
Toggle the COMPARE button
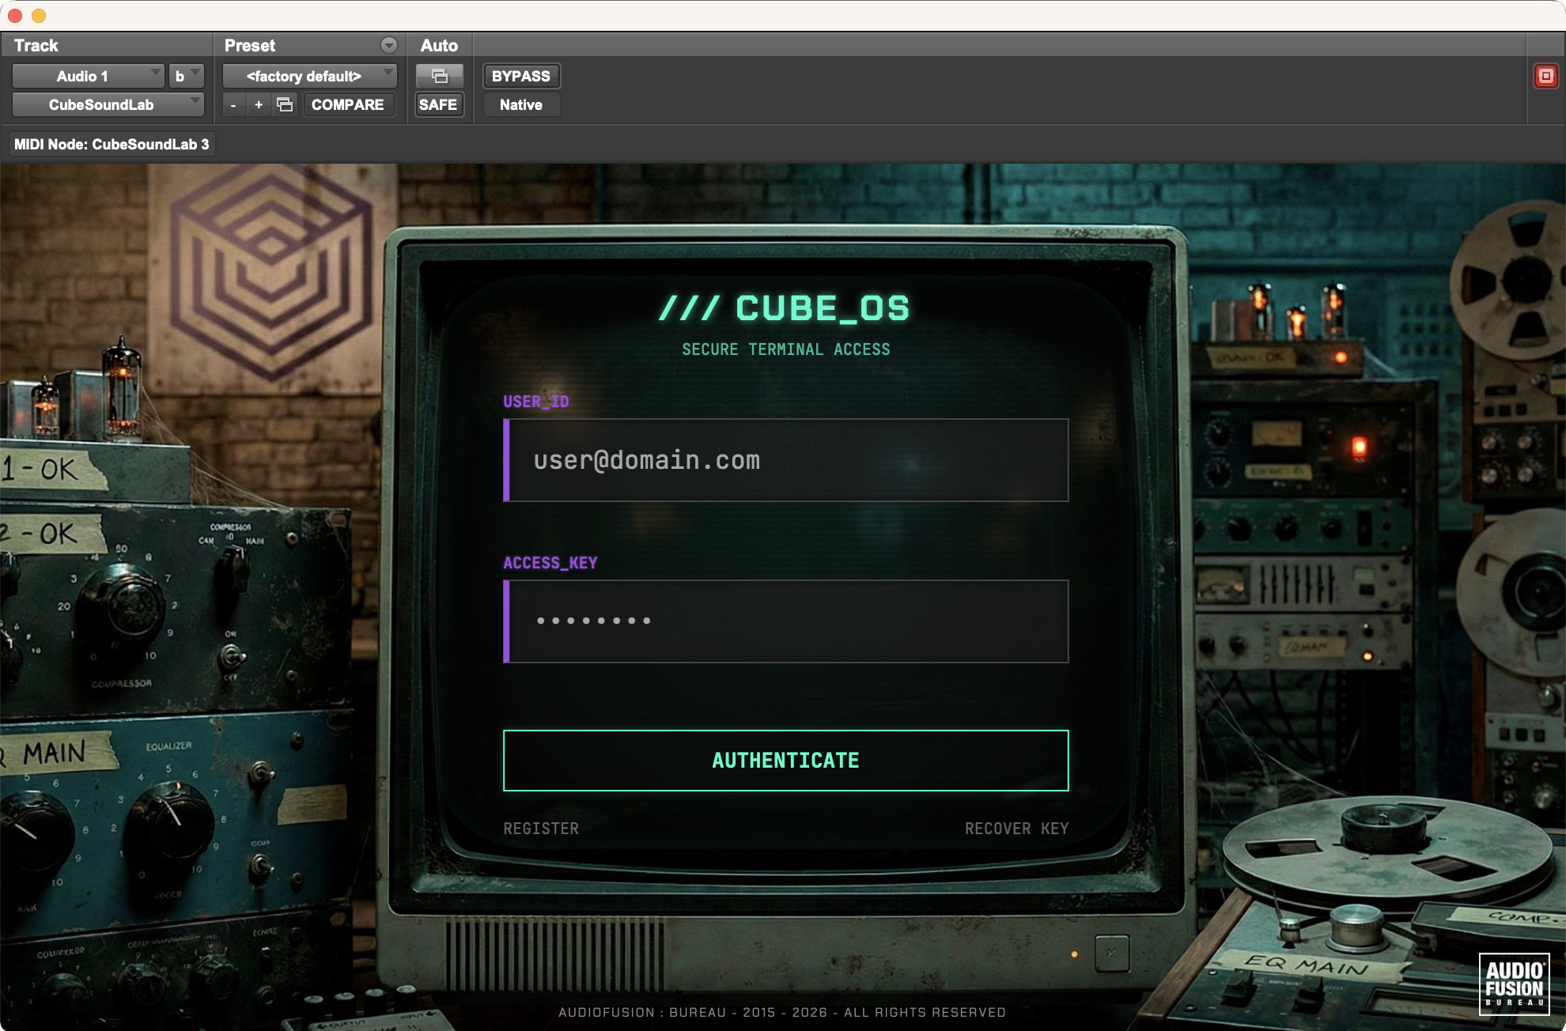click(347, 104)
